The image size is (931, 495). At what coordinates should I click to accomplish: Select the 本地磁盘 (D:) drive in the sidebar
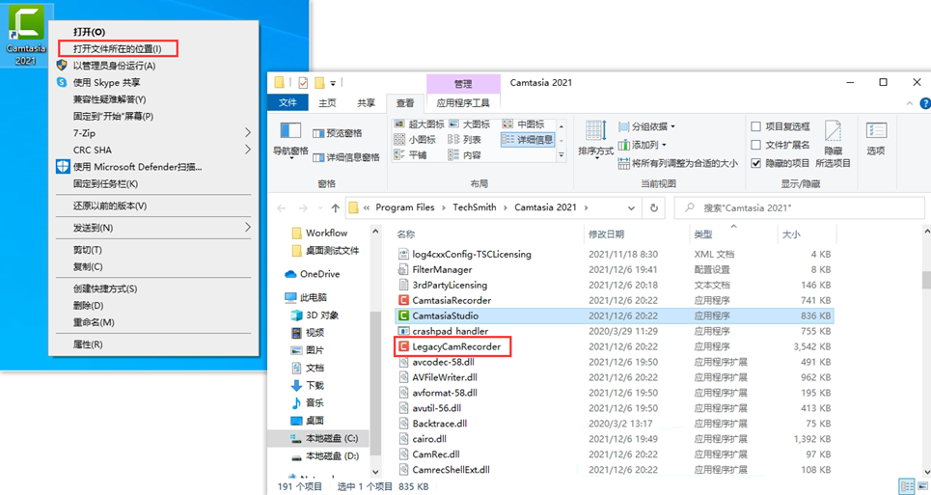click(x=332, y=455)
